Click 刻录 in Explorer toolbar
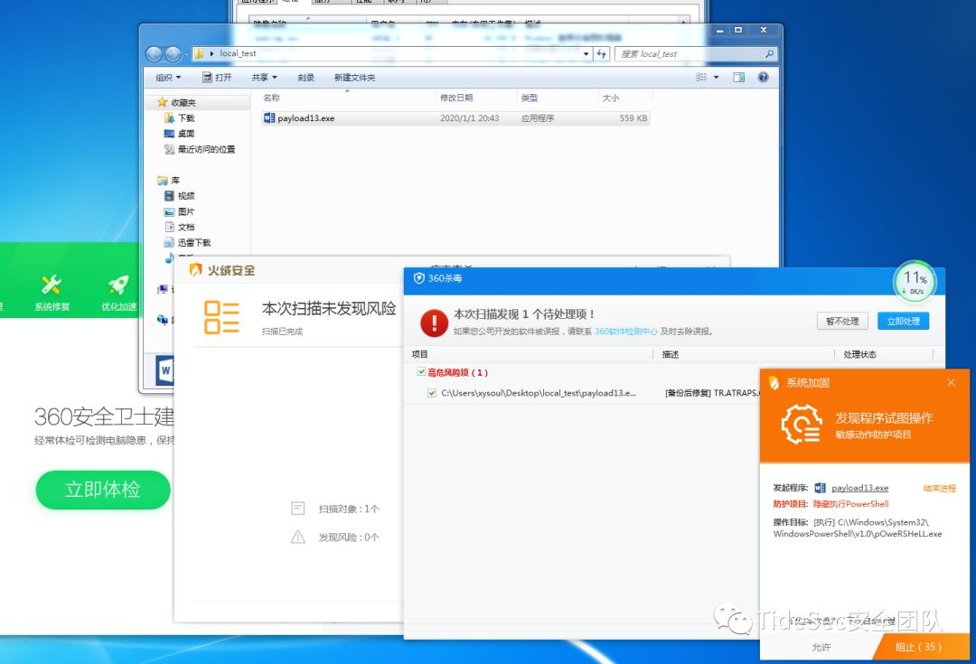Viewport: 976px width, 664px height. (305, 77)
